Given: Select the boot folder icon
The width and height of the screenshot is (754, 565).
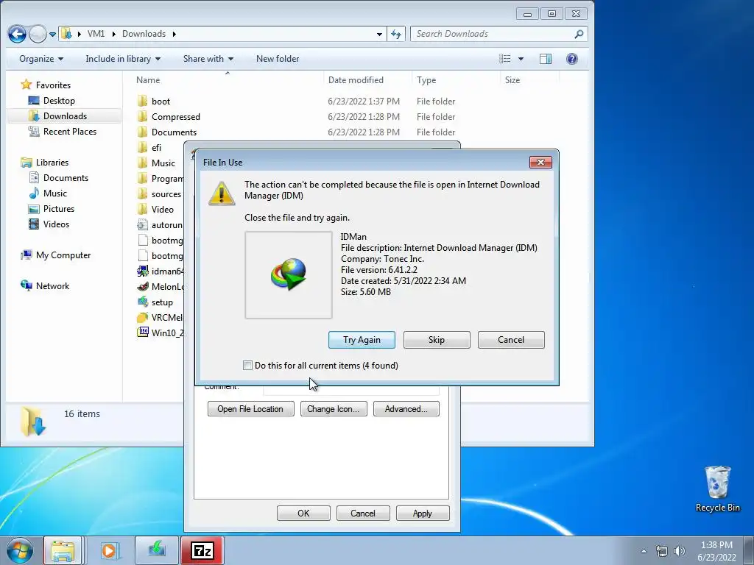Looking at the screenshot, I should point(142,101).
